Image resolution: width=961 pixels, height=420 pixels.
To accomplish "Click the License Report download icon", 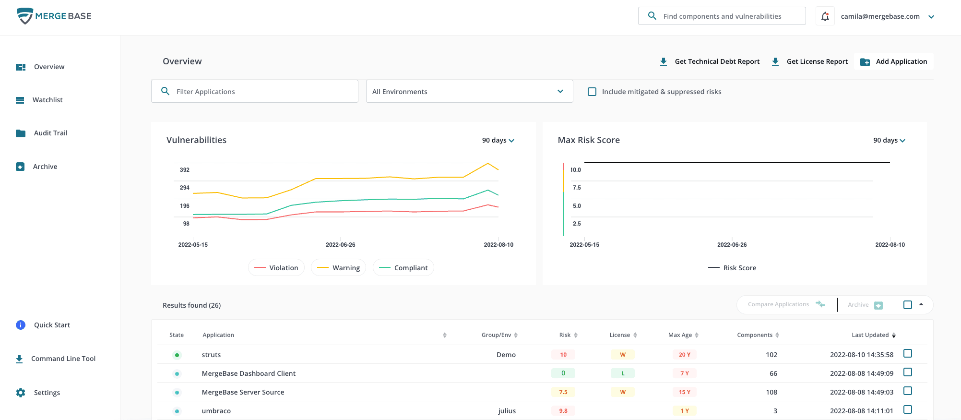I will point(775,61).
